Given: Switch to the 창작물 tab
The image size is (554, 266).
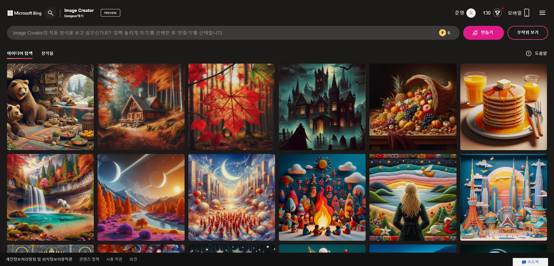Looking at the screenshot, I should 47,53.
